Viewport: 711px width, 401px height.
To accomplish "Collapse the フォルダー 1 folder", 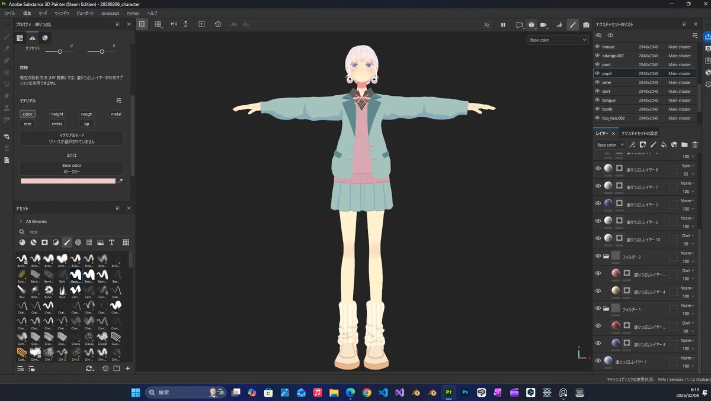I will point(606,309).
